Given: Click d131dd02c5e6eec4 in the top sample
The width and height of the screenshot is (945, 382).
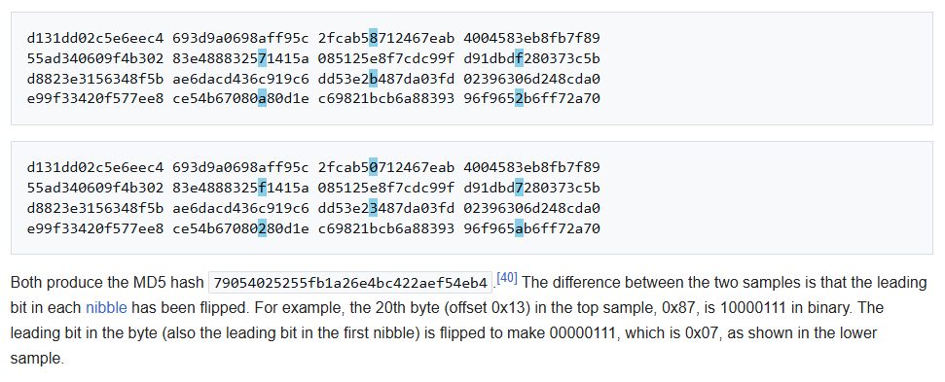Looking at the screenshot, I should [95, 39].
